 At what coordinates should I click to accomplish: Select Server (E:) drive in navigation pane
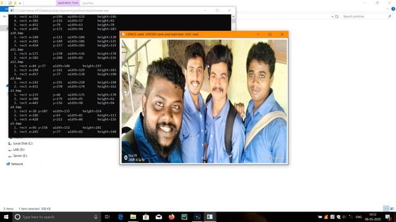pos(20,156)
